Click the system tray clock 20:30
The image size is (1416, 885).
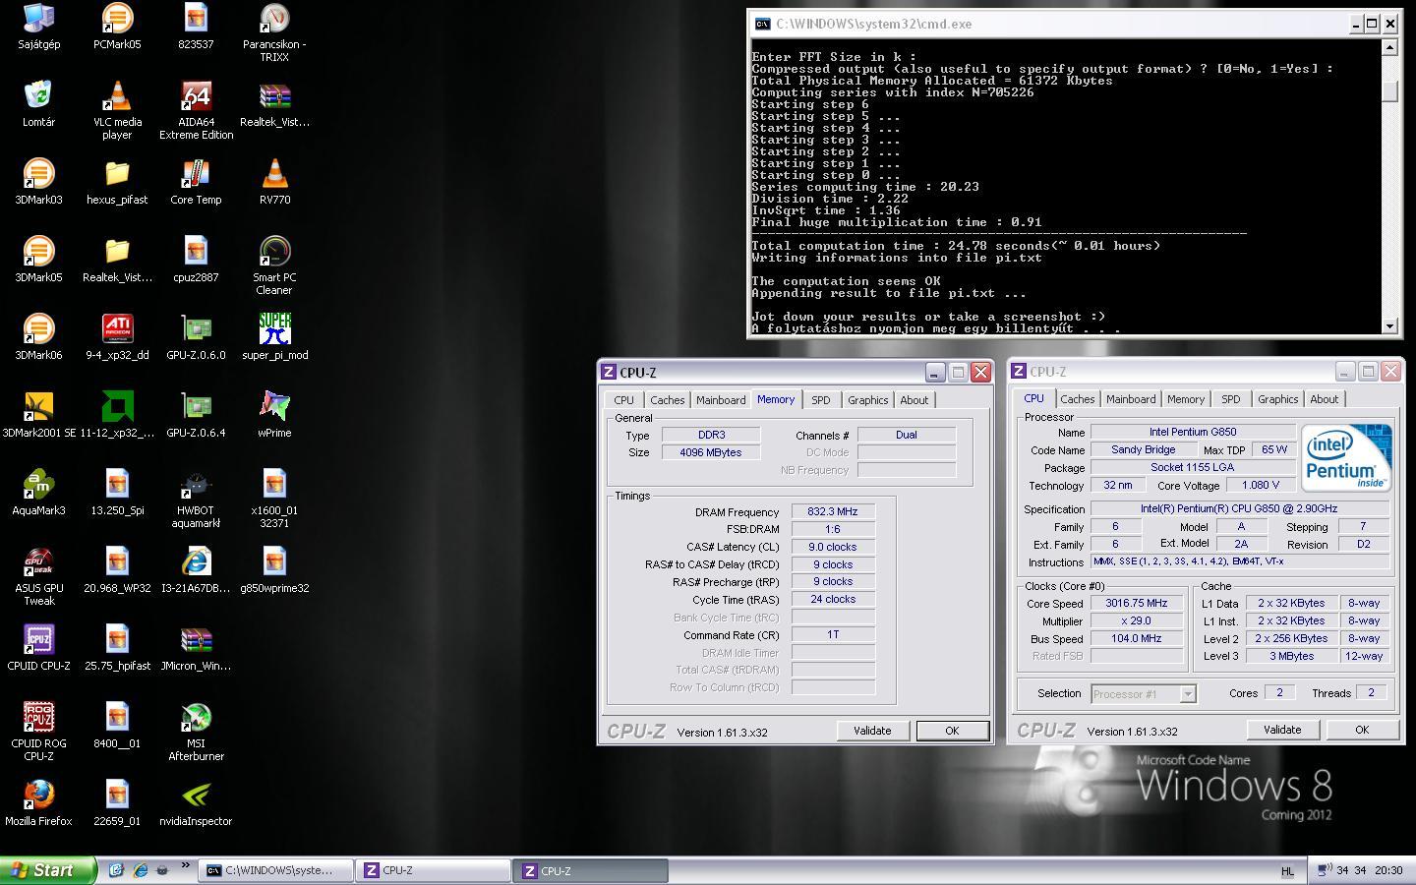tap(1388, 870)
